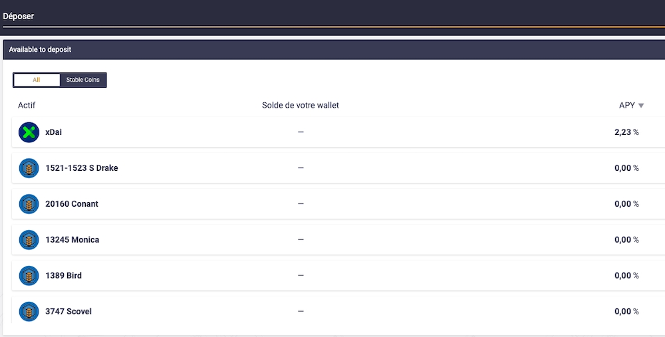Sort by APY using the arrow
This screenshot has height=337, width=665.
(641, 106)
